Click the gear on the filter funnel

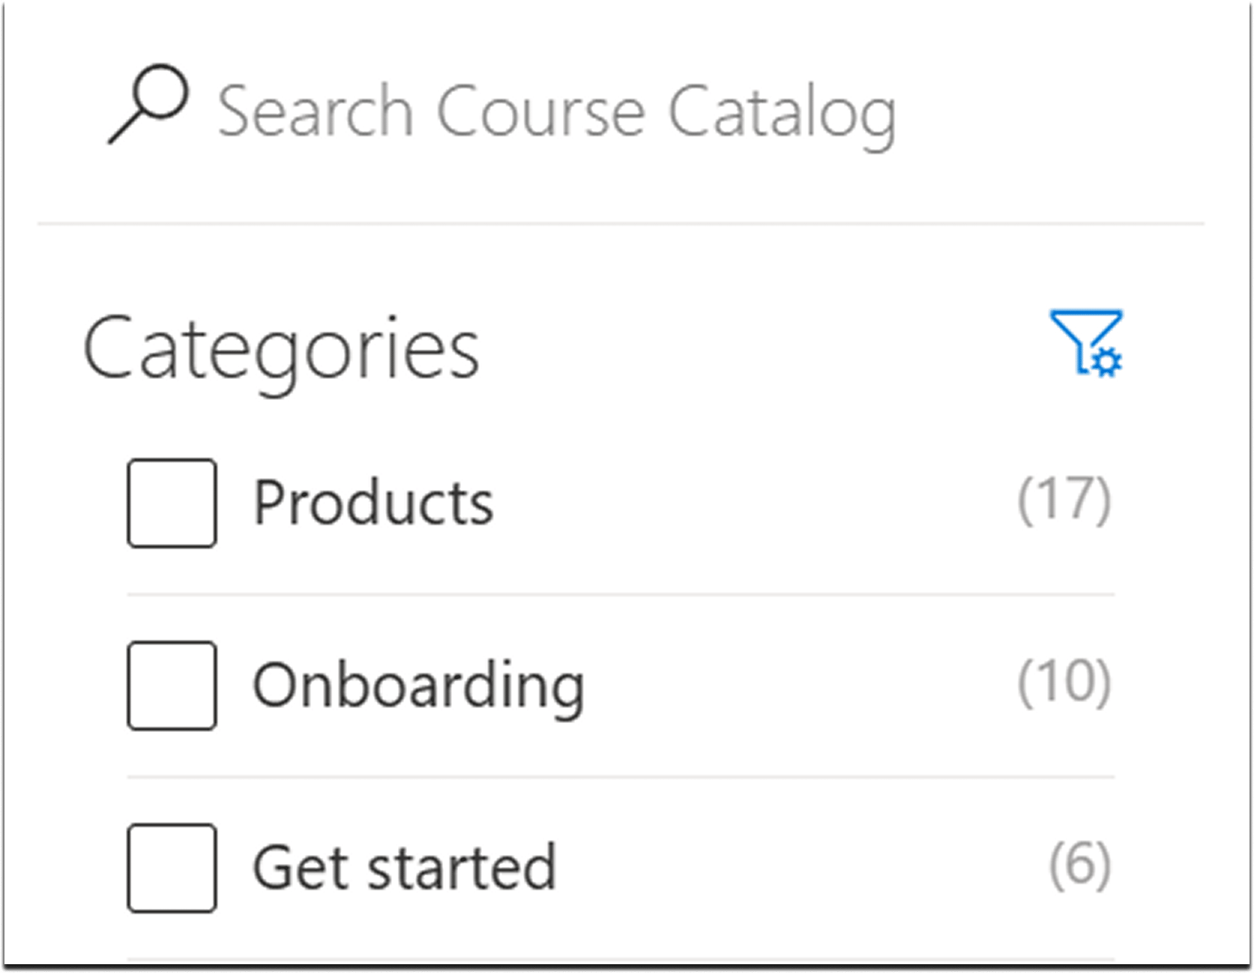pos(1107,362)
